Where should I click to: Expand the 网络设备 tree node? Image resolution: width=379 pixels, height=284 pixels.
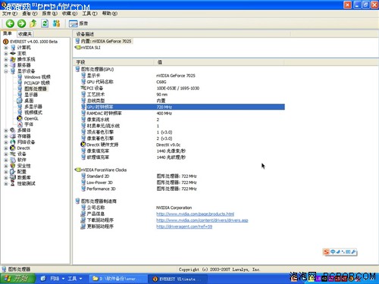pyautogui.click(x=6, y=142)
